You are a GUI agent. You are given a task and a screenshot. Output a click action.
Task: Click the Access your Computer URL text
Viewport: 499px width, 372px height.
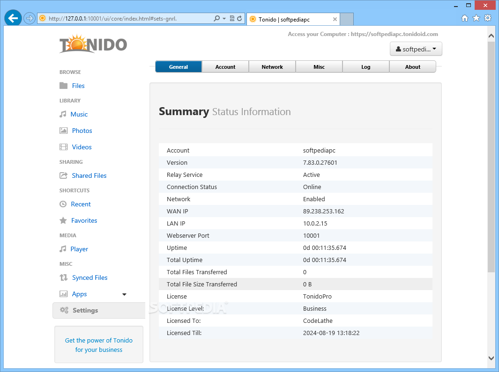(x=363, y=34)
